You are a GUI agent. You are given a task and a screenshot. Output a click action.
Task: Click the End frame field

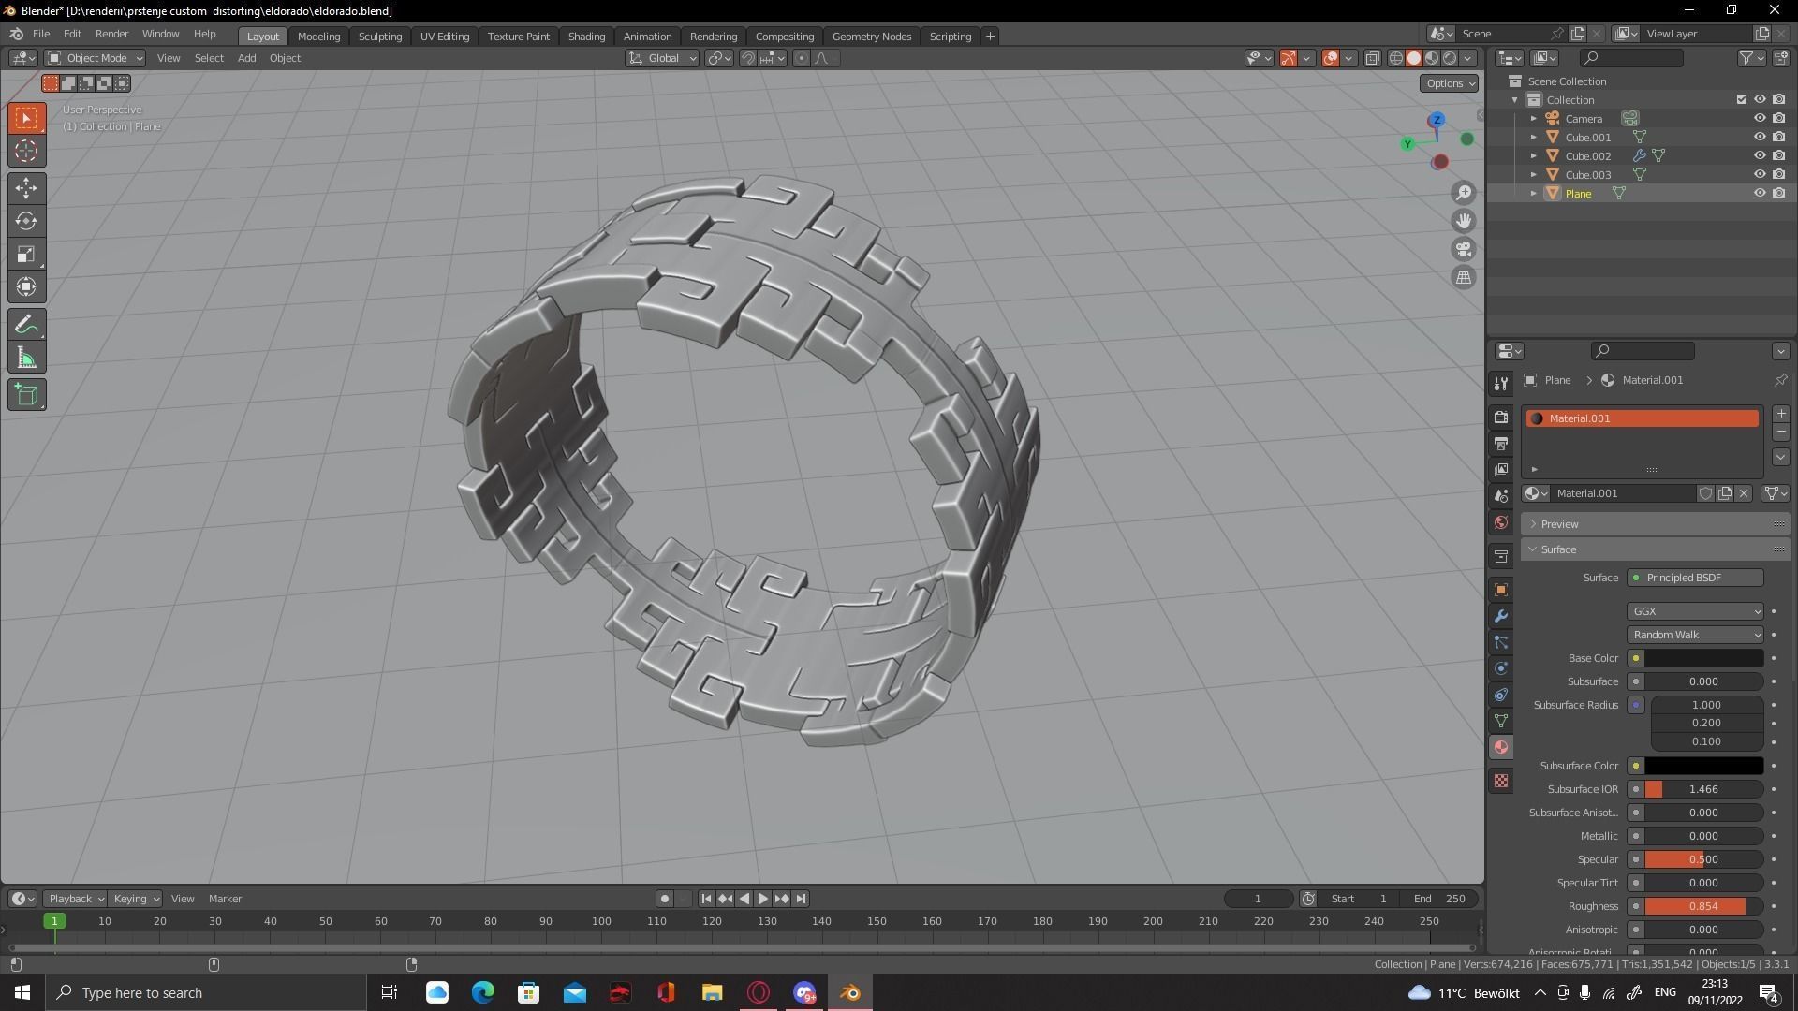(1441, 899)
